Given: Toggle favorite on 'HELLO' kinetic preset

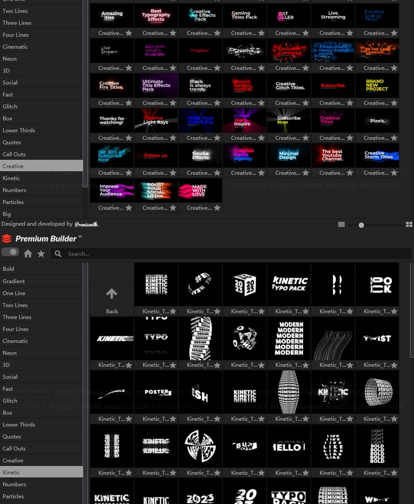Looking at the screenshot, I should 306,473.
